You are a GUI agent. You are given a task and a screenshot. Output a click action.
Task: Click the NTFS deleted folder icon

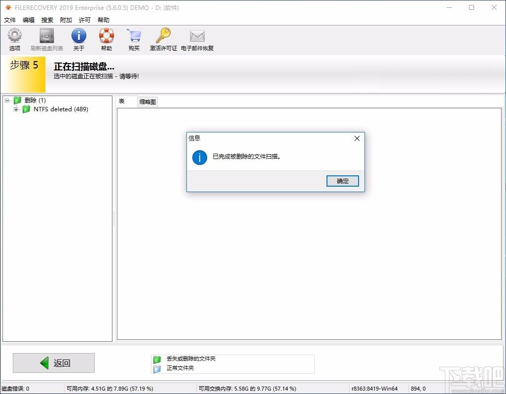click(27, 109)
